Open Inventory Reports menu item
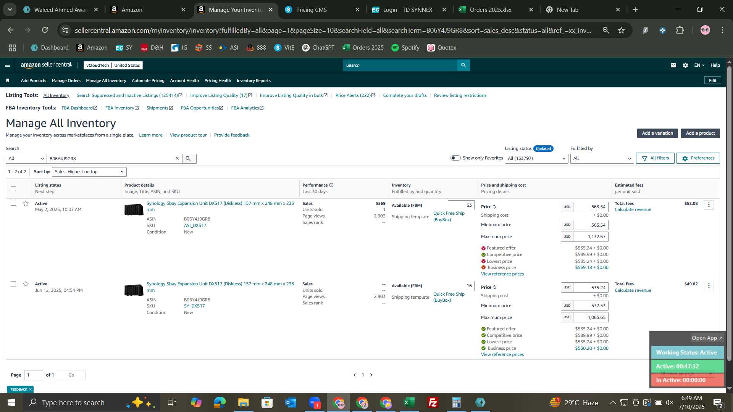The width and height of the screenshot is (733, 412). (x=253, y=80)
